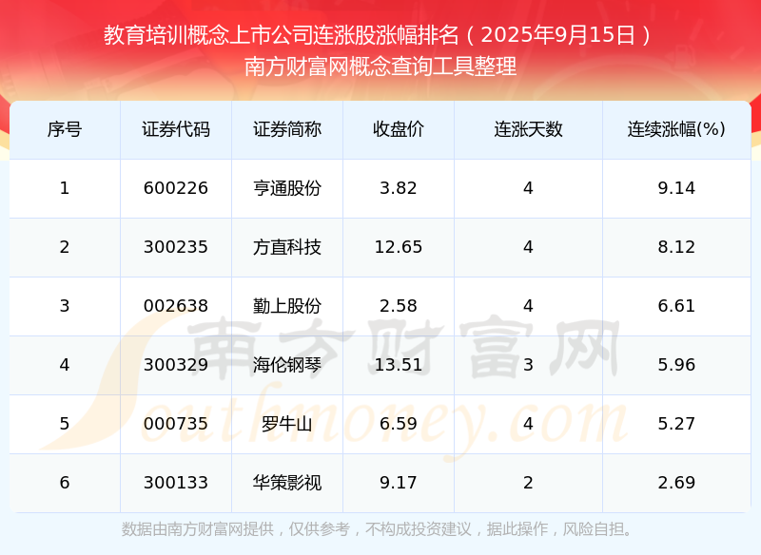
Task: Click gain value 9.14
Action: [x=676, y=188]
